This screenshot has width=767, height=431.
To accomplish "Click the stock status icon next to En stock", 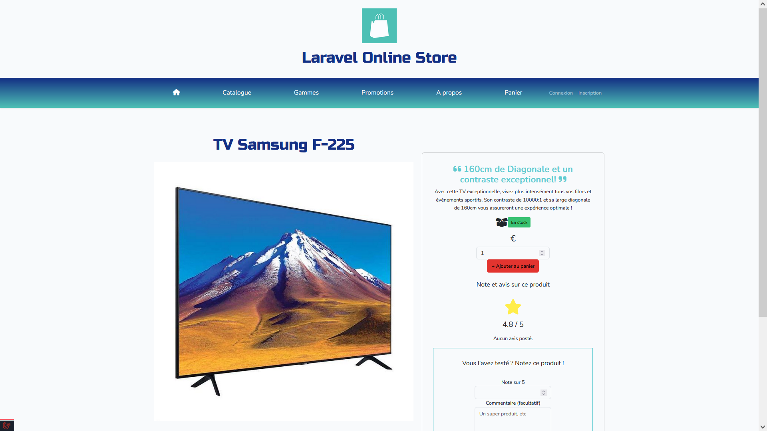I will pyautogui.click(x=501, y=222).
